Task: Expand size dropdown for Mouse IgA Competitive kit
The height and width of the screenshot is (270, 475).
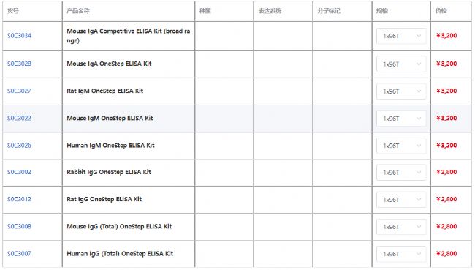Action: (x=401, y=36)
